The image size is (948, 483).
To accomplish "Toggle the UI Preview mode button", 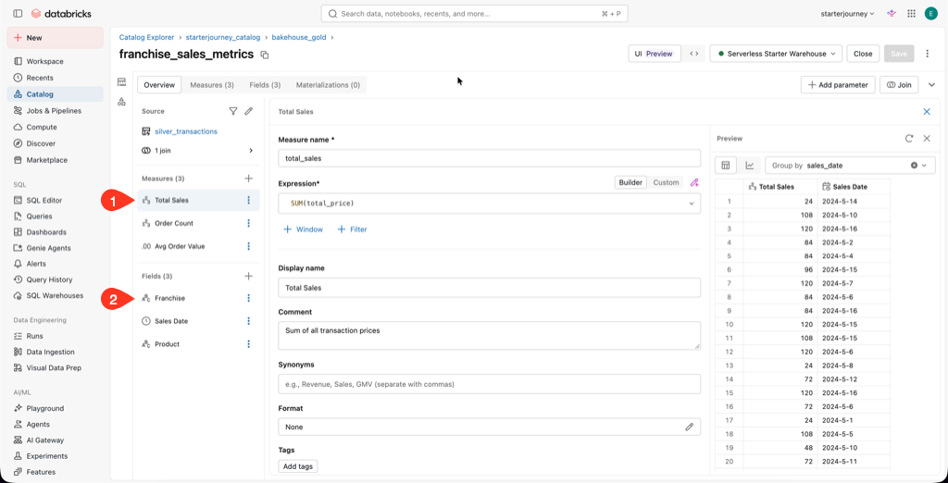I will [x=655, y=53].
